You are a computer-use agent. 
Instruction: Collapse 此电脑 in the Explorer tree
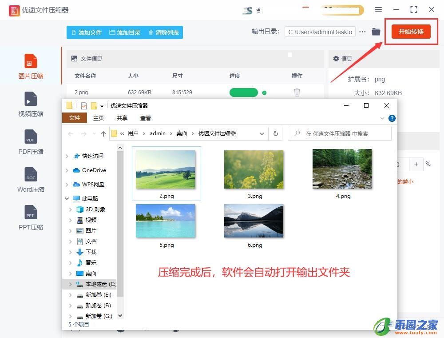[67, 198]
